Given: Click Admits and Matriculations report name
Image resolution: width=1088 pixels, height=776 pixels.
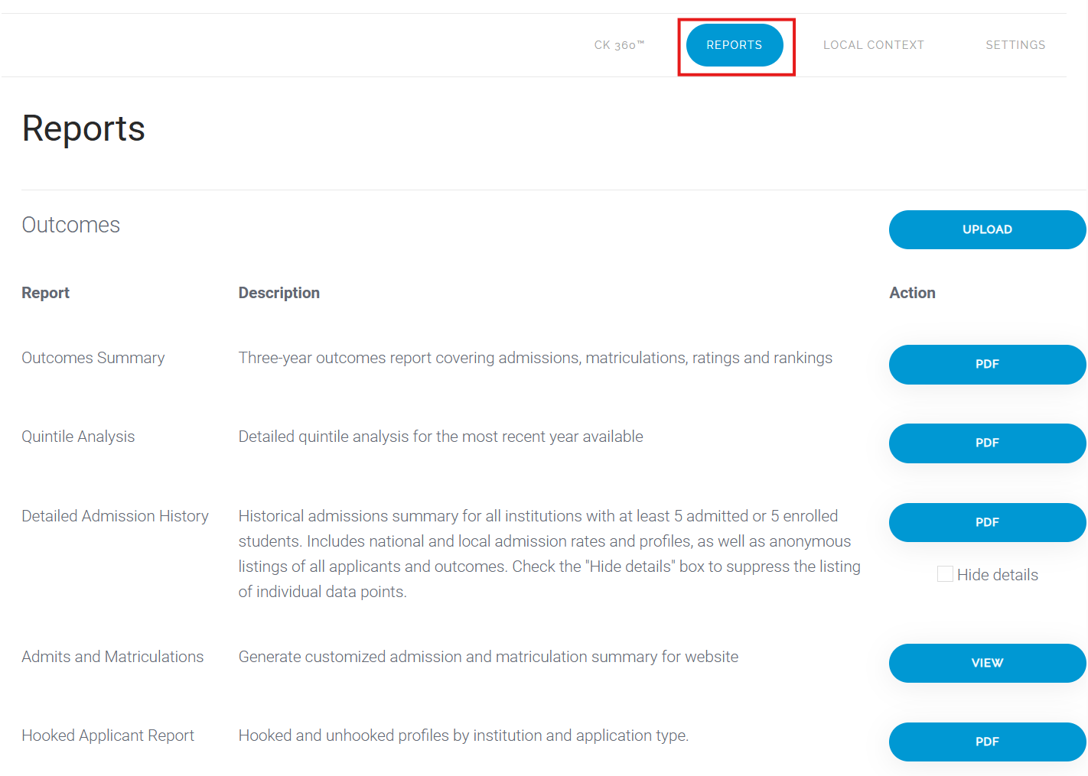Looking at the screenshot, I should click(112, 657).
